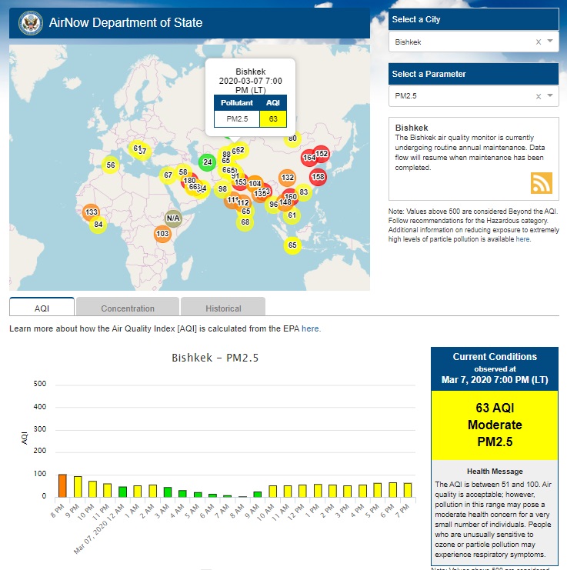Select the yellow 68 map marker
The image size is (567, 570).
(245, 222)
